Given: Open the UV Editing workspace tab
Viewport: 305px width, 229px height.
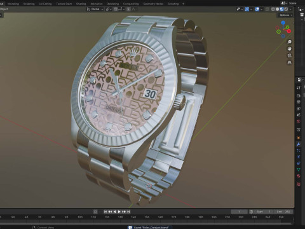Looking at the screenshot, I should (45, 4).
